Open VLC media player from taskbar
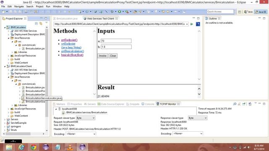Image resolution: width=269 pixels, height=151 pixels. click(x=70, y=147)
